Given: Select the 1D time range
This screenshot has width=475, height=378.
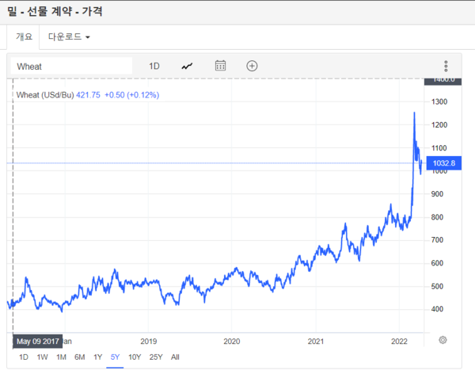Looking at the screenshot, I should click(x=24, y=357).
